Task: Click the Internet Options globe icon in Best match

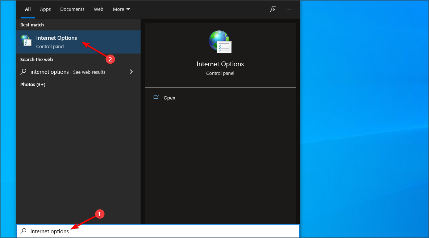Action: click(26, 41)
